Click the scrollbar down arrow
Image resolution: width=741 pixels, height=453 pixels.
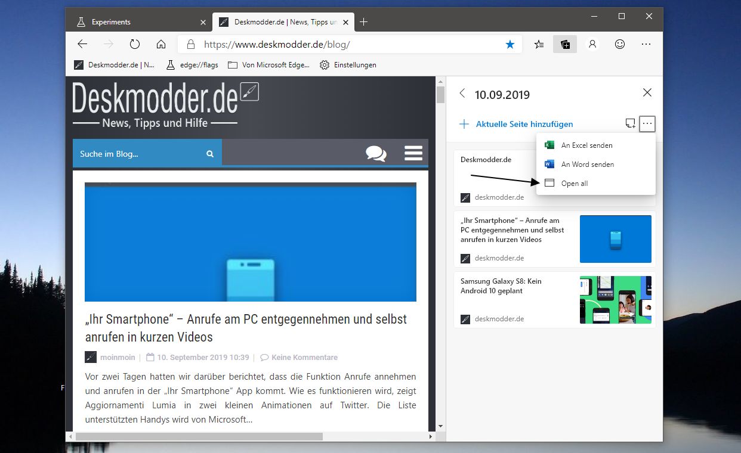[441, 426]
